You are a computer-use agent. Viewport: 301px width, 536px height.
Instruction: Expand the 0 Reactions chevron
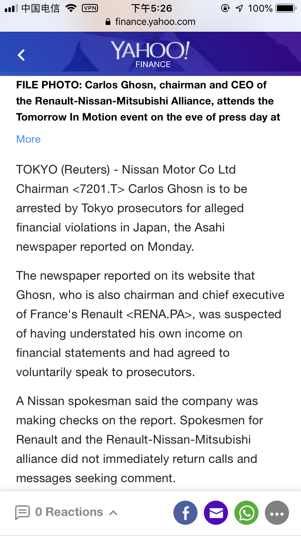click(113, 513)
